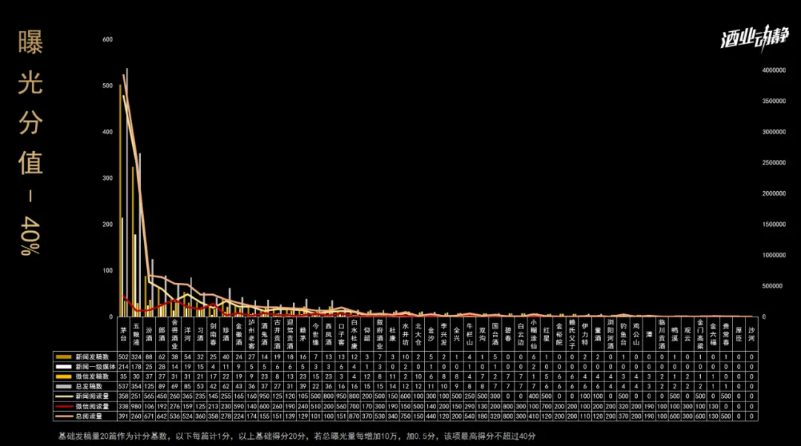Click the 迎驾贡酒 column header
This screenshot has height=446, width=801.
[x=290, y=334]
